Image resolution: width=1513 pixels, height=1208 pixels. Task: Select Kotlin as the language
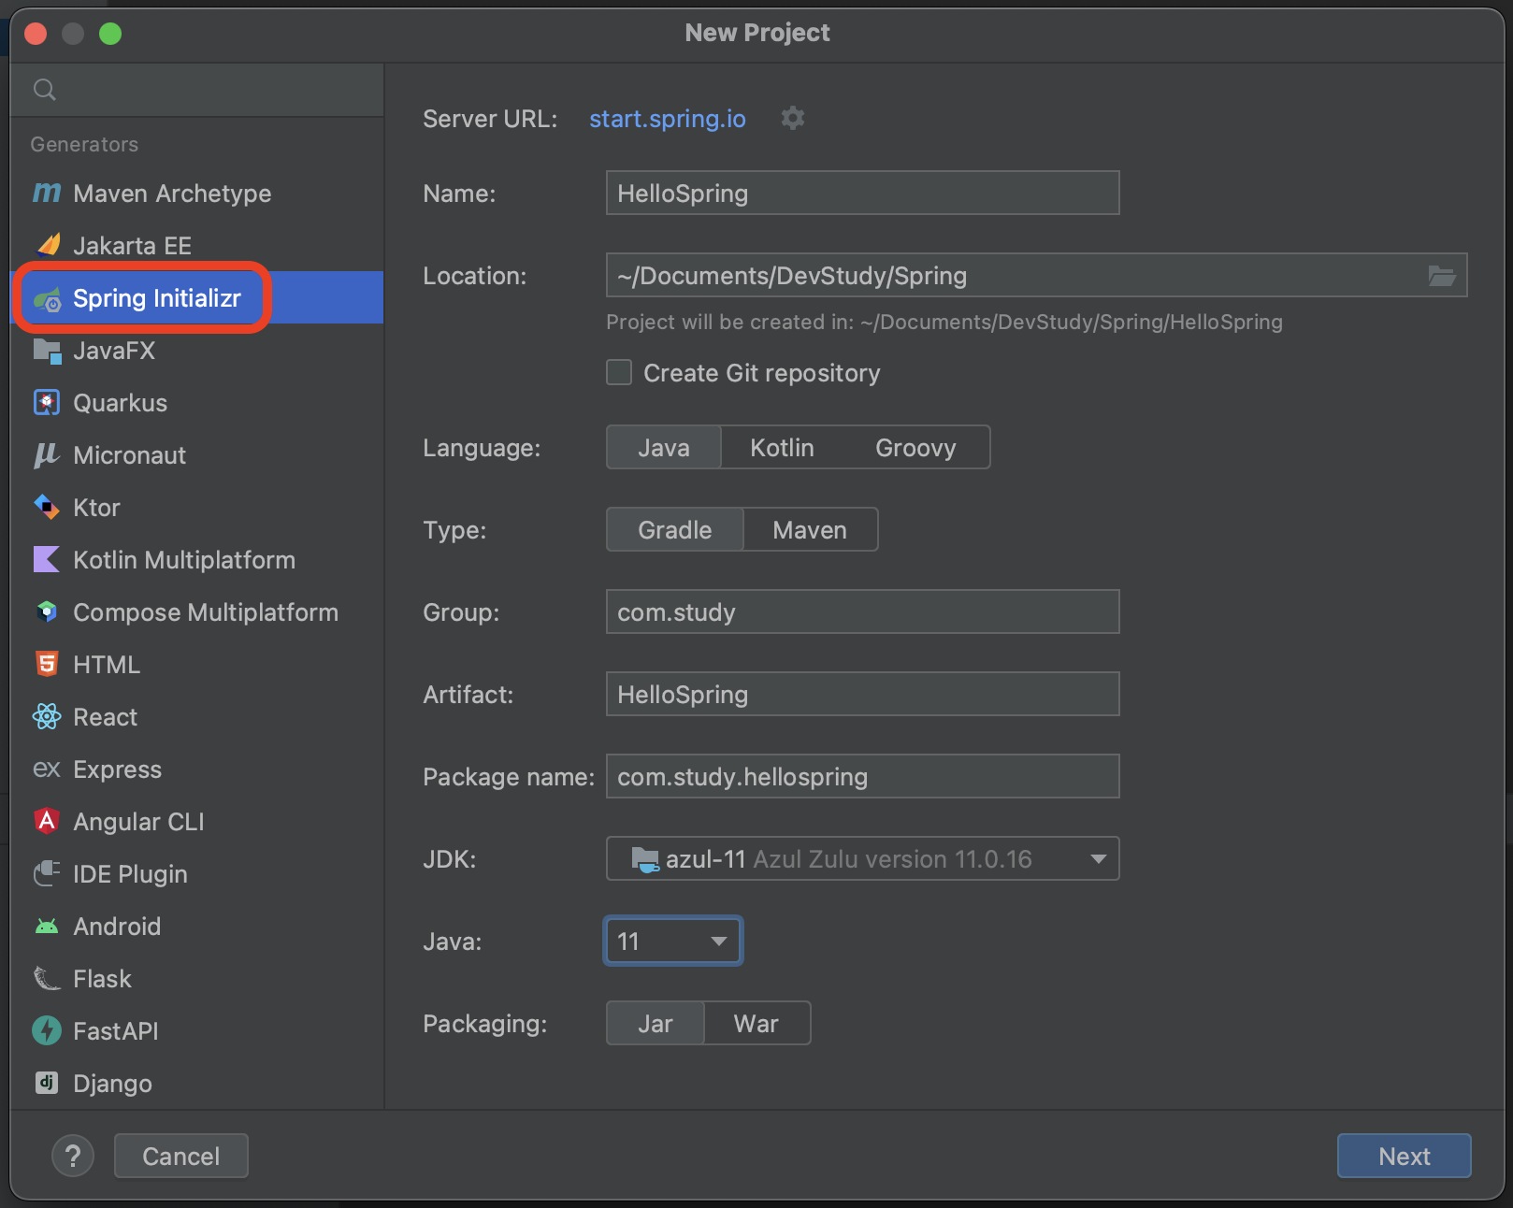coord(783,448)
